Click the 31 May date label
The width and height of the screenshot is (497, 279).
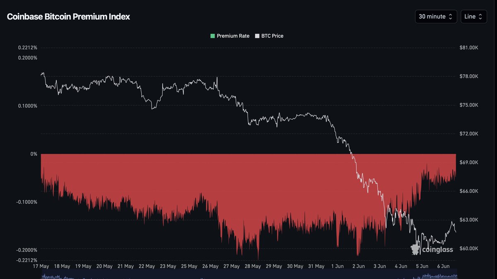click(316, 266)
